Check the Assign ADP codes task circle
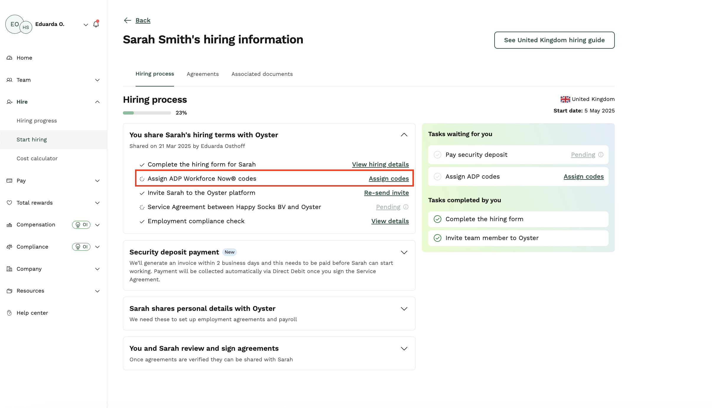Image resolution: width=712 pixels, height=408 pixels. pyautogui.click(x=438, y=176)
